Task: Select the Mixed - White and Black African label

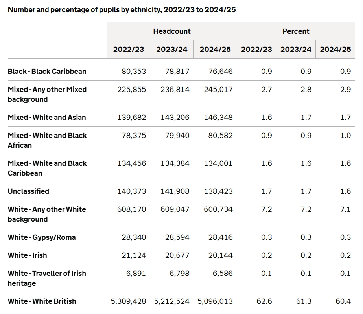Action: click(x=47, y=140)
